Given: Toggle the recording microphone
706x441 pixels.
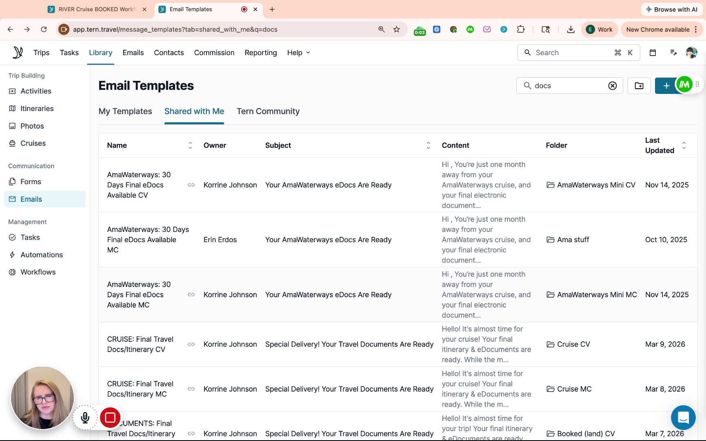Looking at the screenshot, I should pyautogui.click(x=85, y=417).
